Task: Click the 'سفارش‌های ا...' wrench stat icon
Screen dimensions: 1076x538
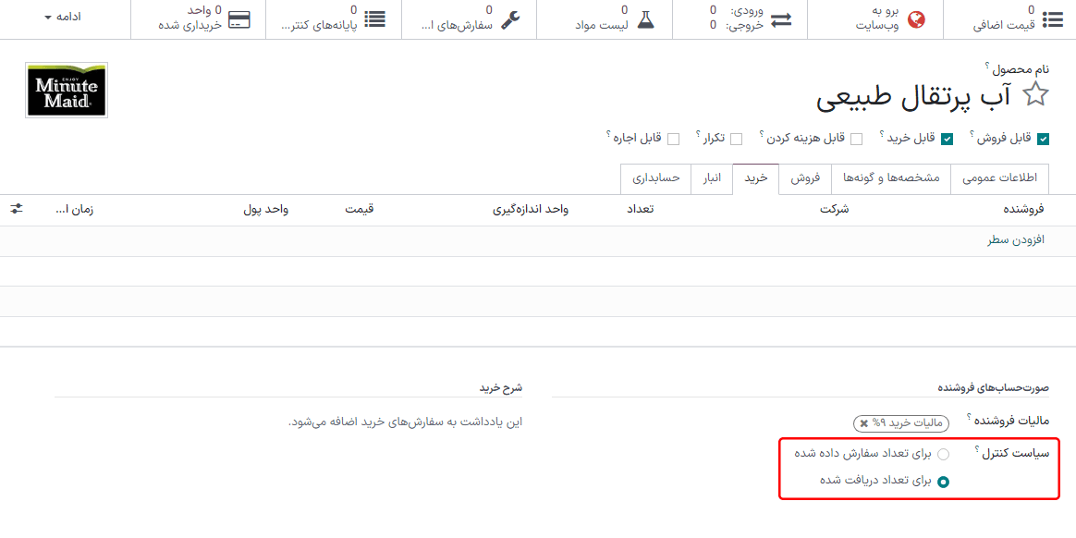Action: (x=512, y=18)
